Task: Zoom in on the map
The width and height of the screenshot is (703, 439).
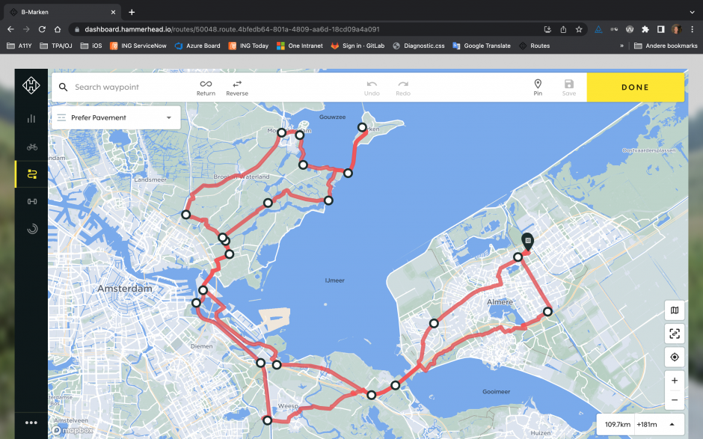Action: coord(675,381)
